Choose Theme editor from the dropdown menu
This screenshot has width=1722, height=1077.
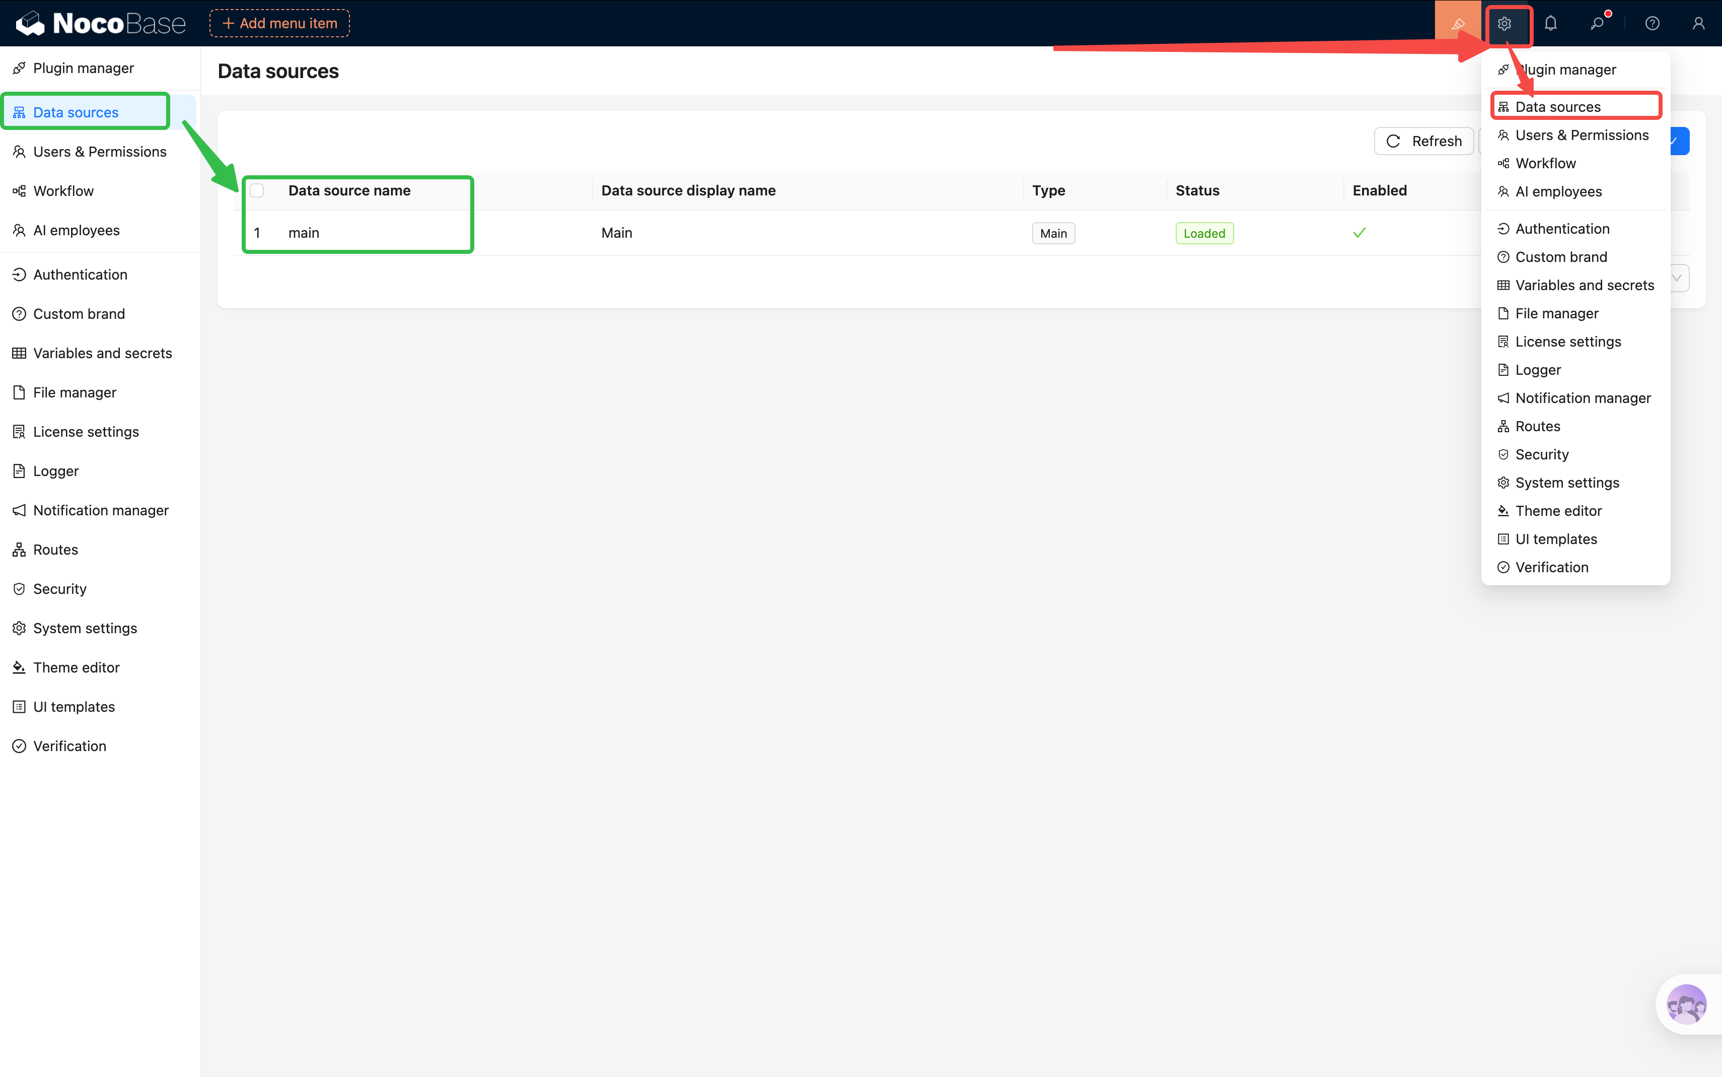[1557, 511]
